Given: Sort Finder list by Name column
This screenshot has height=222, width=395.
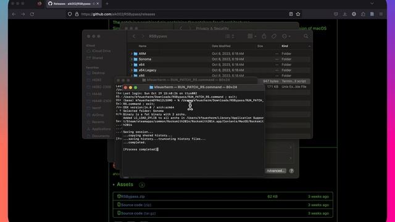Looking at the screenshot, I should 143,46.
